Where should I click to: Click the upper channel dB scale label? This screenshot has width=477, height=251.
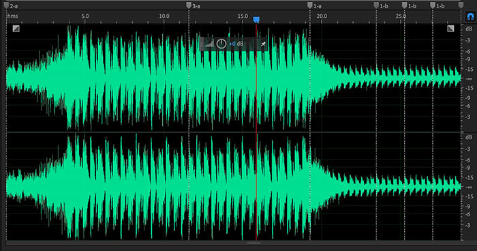[x=469, y=29]
